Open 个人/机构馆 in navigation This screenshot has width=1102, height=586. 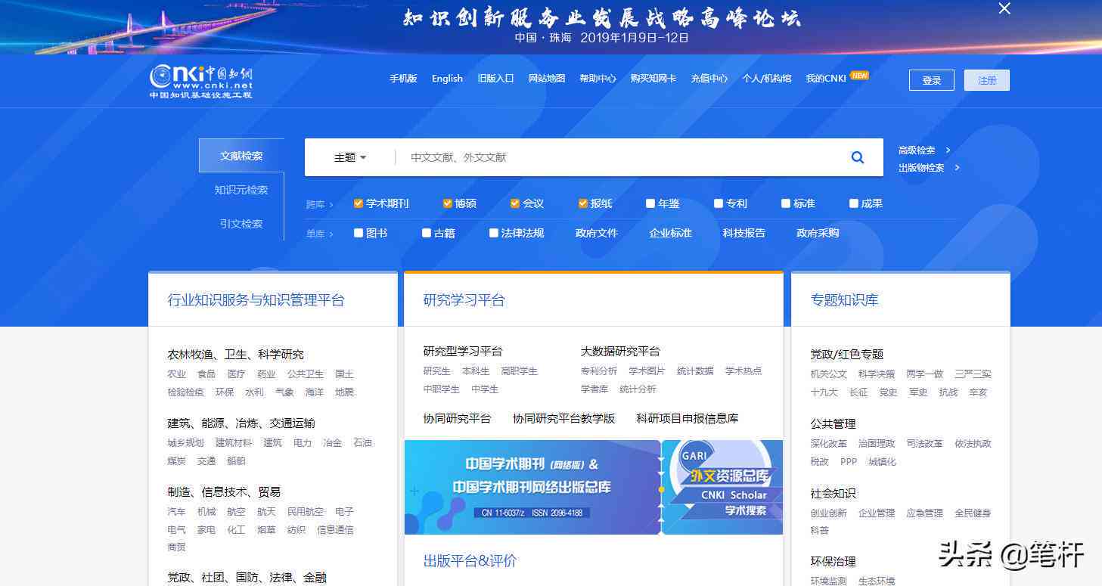[x=766, y=79]
